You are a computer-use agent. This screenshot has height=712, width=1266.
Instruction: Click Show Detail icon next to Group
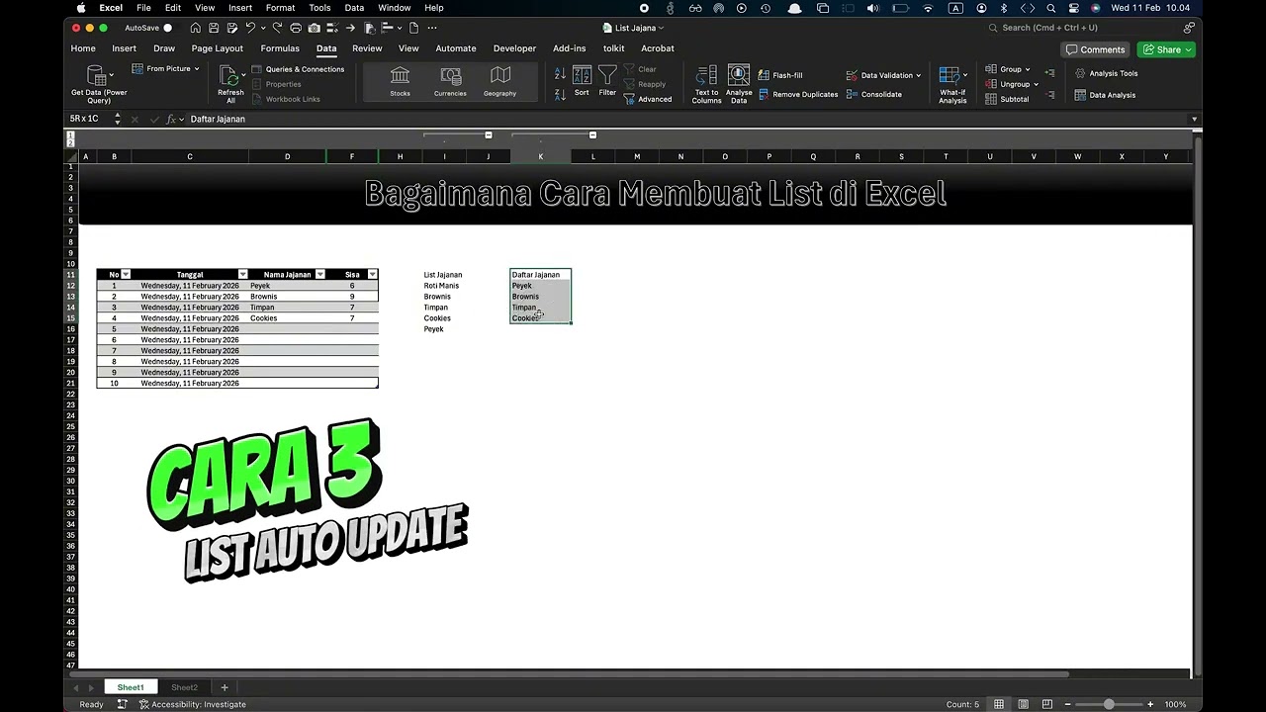[1049, 72]
